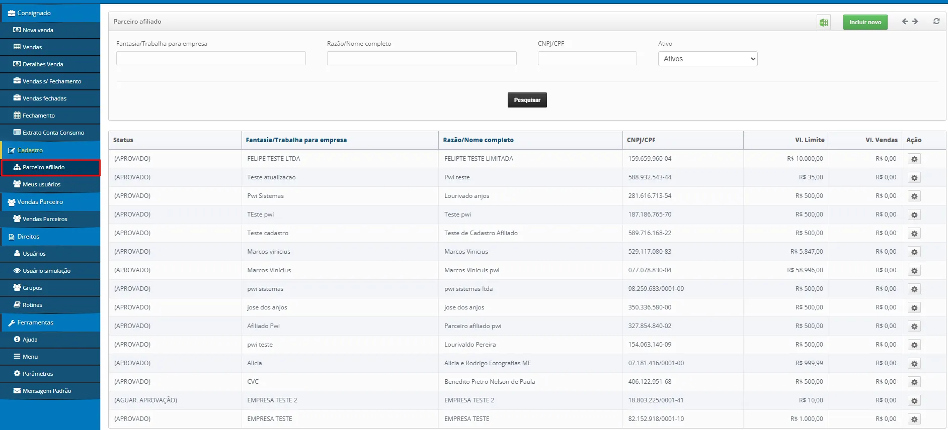948x430 pixels.
Task: Open gear action for CVC row
Action: click(x=914, y=382)
